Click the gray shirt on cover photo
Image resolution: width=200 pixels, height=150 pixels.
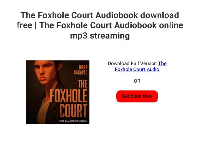tap(43, 111)
